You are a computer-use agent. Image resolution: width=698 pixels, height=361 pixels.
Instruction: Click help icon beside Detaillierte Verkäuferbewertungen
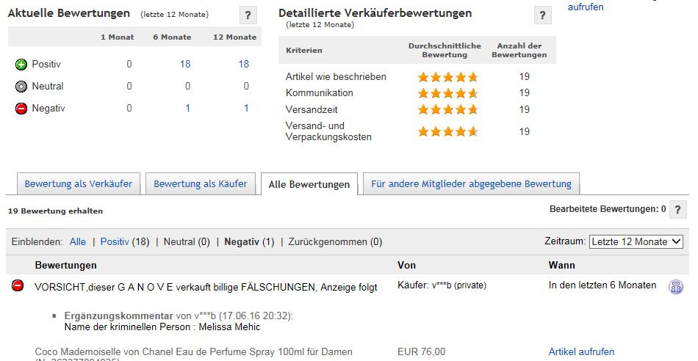[x=543, y=15]
